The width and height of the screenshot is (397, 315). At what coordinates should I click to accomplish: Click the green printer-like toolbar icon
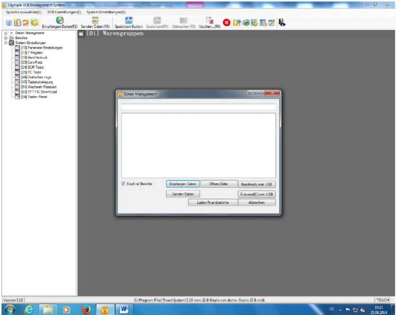point(246,23)
